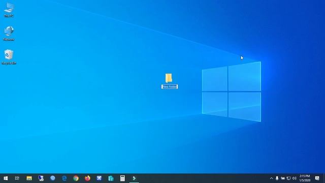This screenshot has width=325, height=183.
Task: Click the New folder name edit box
Action: click(170, 87)
